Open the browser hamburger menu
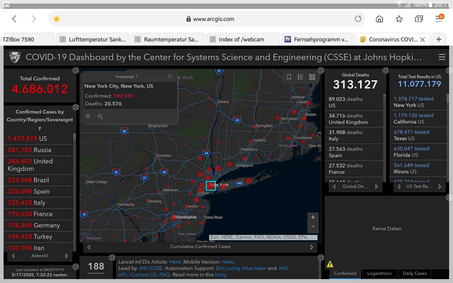453x283 pixels. (x=439, y=18)
